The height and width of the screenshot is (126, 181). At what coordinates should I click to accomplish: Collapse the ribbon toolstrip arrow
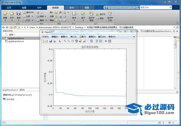point(177,23)
